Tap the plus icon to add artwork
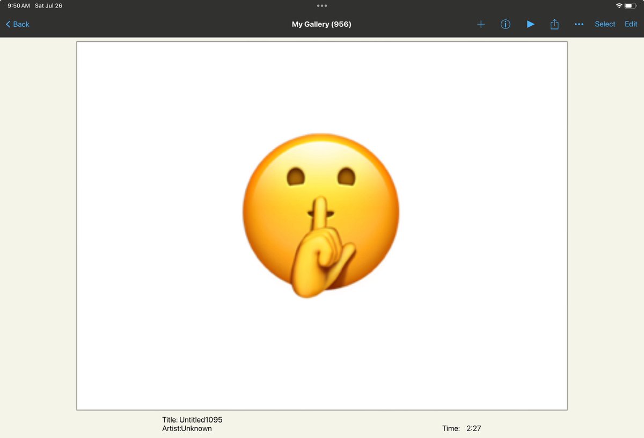Screen dimensions: 644x438 coord(481,24)
